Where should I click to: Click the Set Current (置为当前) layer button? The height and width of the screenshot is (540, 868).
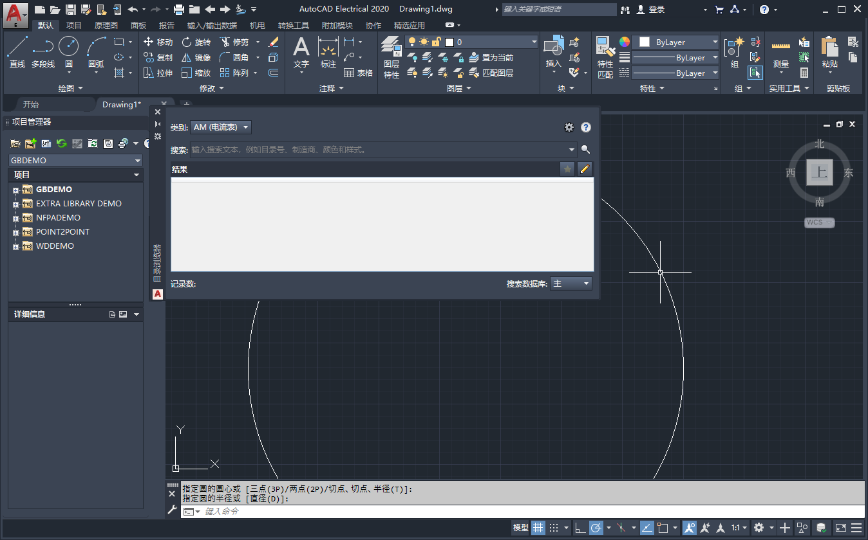491,58
